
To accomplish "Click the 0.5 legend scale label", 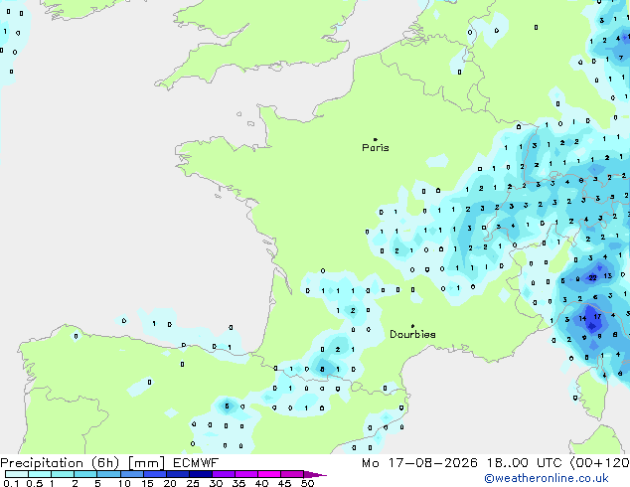I will 34,483.
